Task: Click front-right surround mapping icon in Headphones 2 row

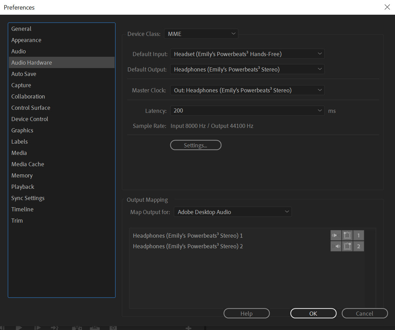Action: [347, 246]
